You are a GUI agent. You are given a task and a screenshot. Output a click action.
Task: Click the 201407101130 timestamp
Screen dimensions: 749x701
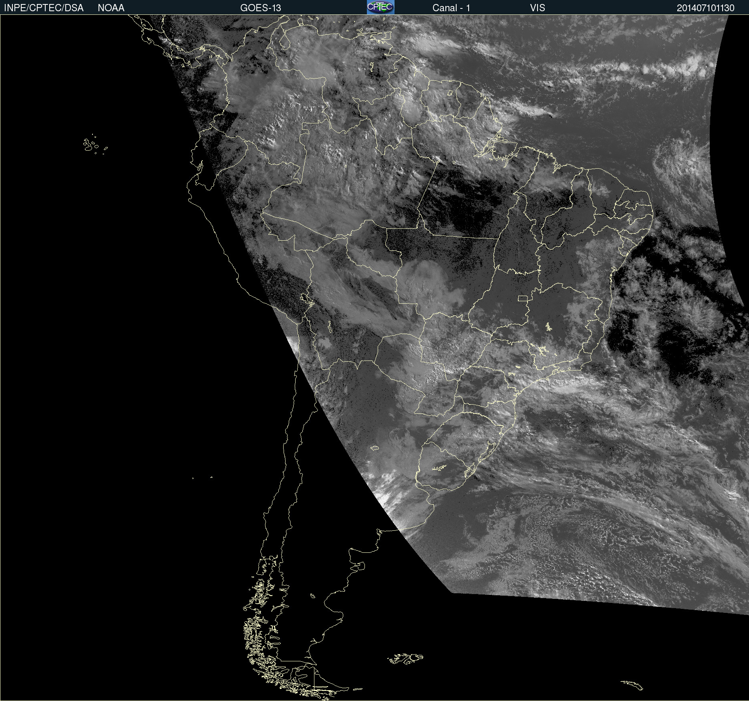tap(706, 8)
